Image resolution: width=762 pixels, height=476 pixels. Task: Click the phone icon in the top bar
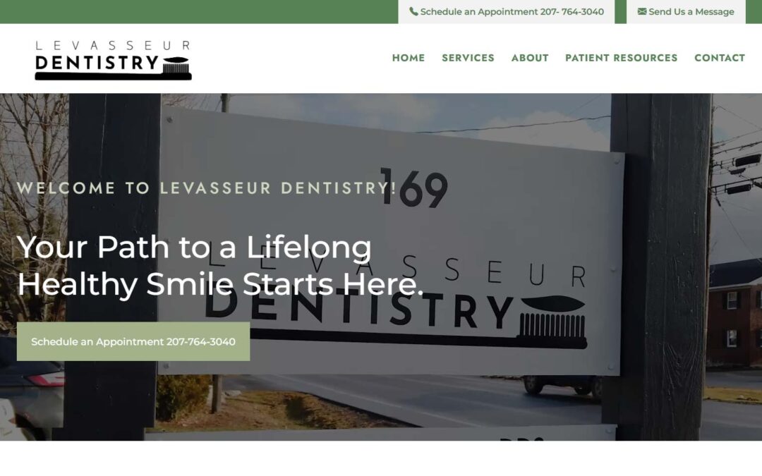413,12
